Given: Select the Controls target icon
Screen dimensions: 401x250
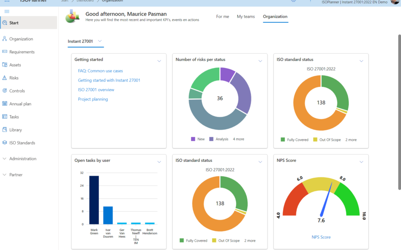Looking at the screenshot, I should coord(4,91).
